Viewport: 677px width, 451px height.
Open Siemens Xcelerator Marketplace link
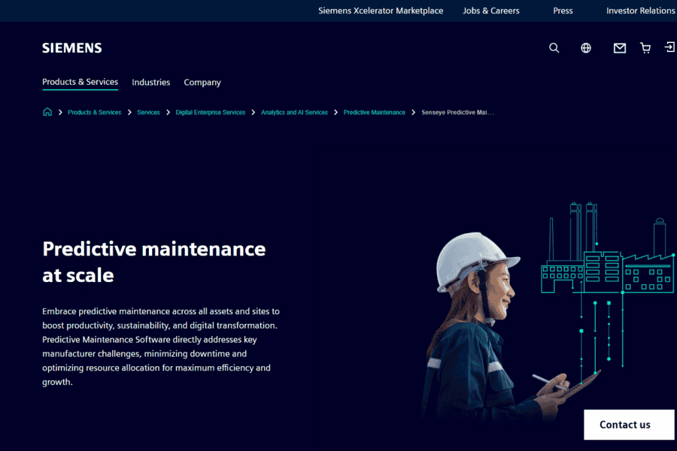381,11
